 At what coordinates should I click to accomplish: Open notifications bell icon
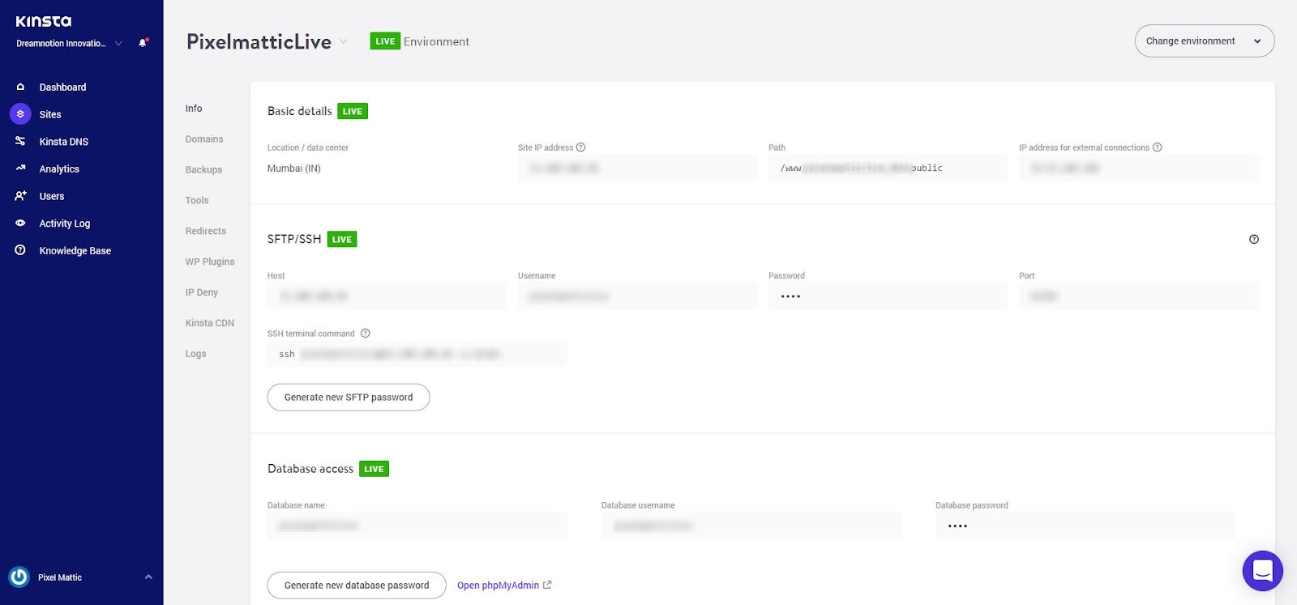click(x=143, y=43)
